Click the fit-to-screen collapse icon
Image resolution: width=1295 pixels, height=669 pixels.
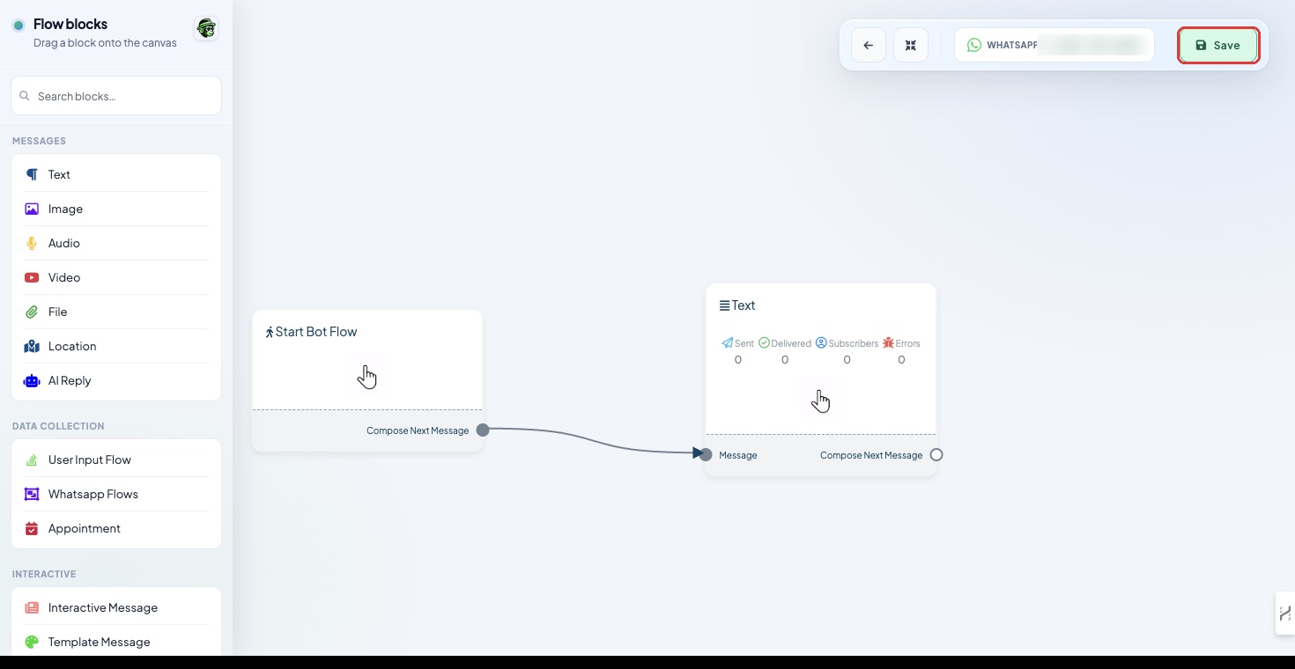911,45
